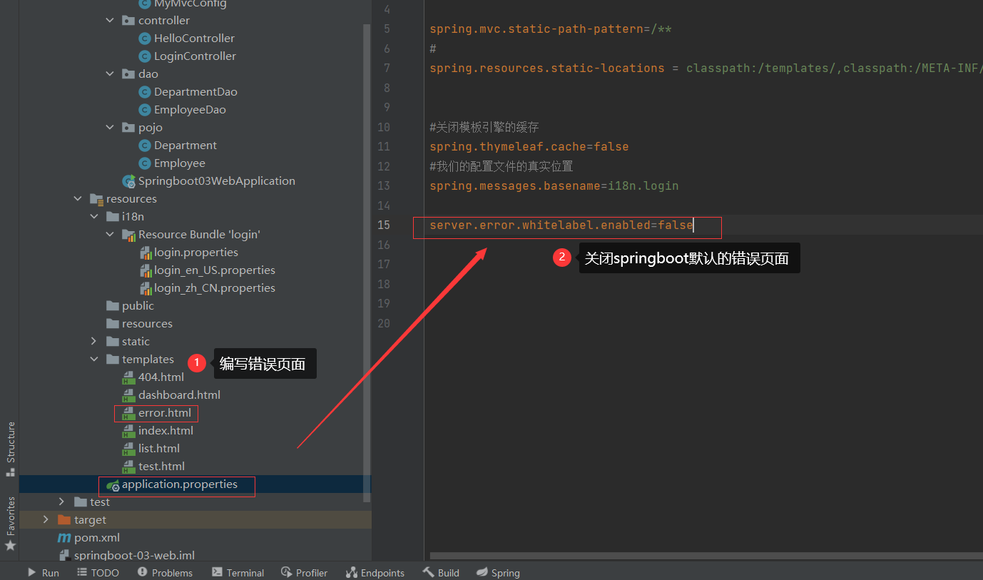Click the editor horizontal scrollbar
Image resolution: width=983 pixels, height=580 pixels.
pyautogui.click(x=706, y=556)
